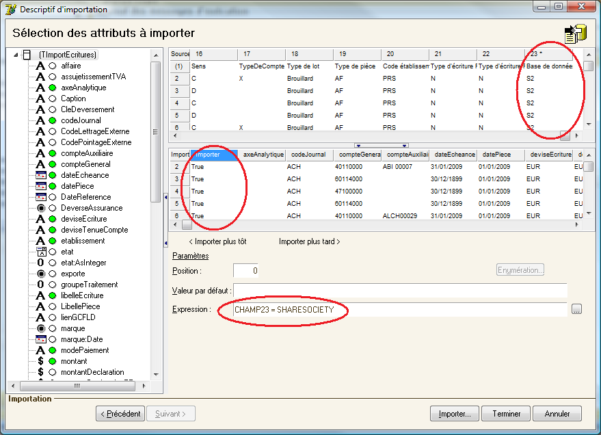This screenshot has width=601, height=435.
Task: Toggle the green circle for deviseEcriture
Action: click(53, 219)
